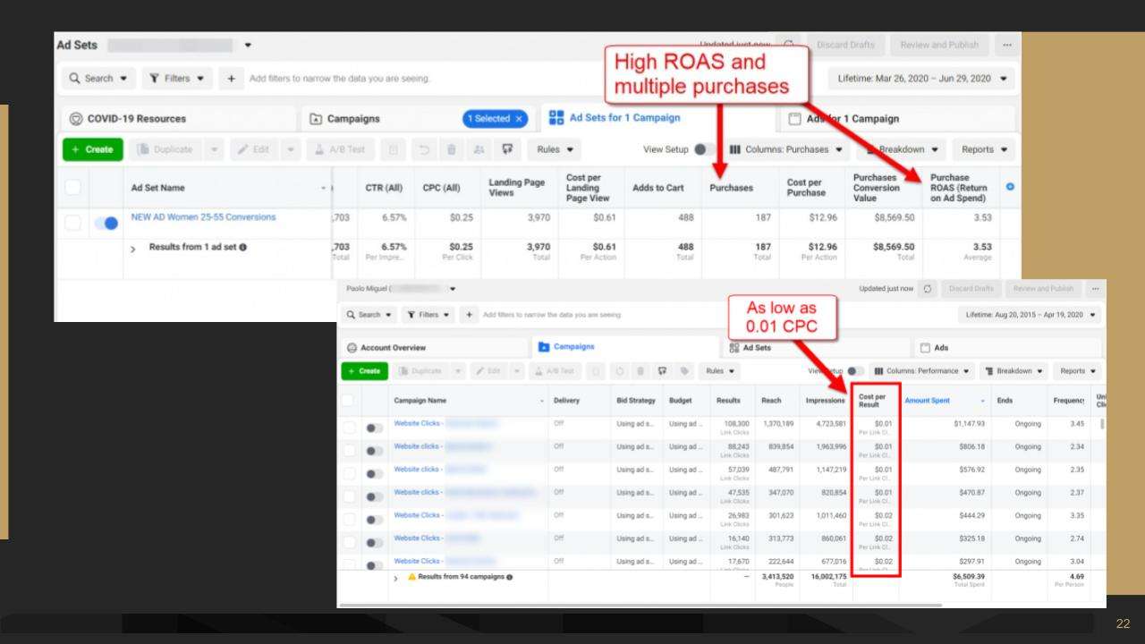Click the three-dot more button in Ad Sets window
This screenshot has width=1145, height=644.
[1007, 45]
